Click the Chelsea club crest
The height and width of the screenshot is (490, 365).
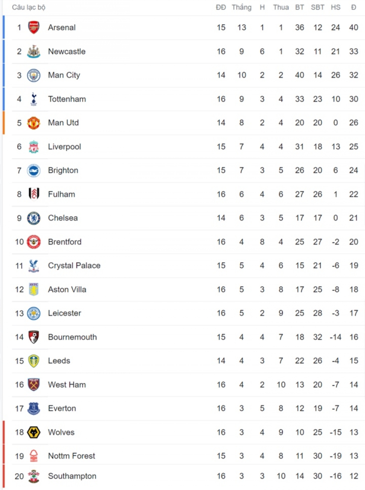click(x=34, y=218)
